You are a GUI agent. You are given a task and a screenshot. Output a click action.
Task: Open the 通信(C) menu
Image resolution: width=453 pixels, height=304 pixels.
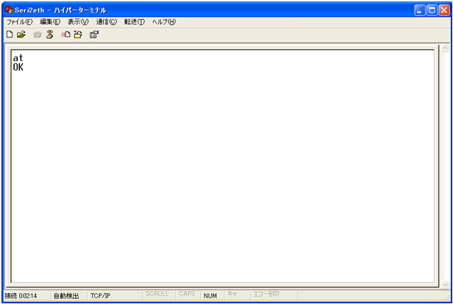[x=106, y=22]
